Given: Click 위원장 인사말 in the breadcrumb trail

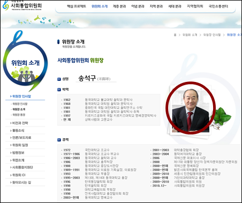Looking at the screenshot, I should click(212, 35).
